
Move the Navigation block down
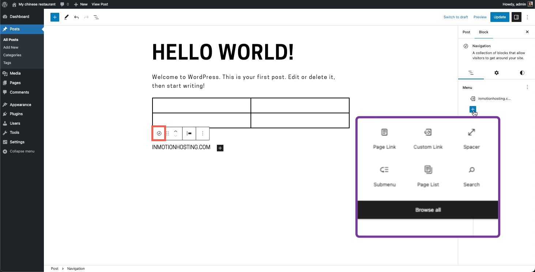coord(176,136)
